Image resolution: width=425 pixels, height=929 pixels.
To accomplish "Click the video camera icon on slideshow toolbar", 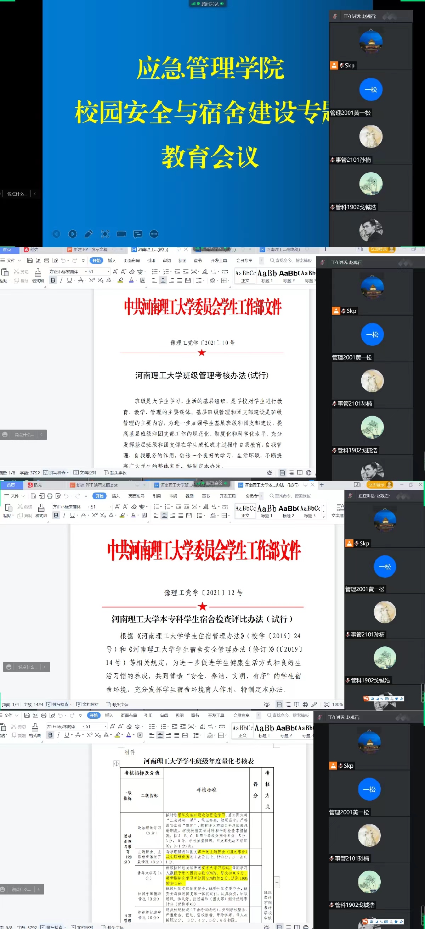I will point(121,234).
